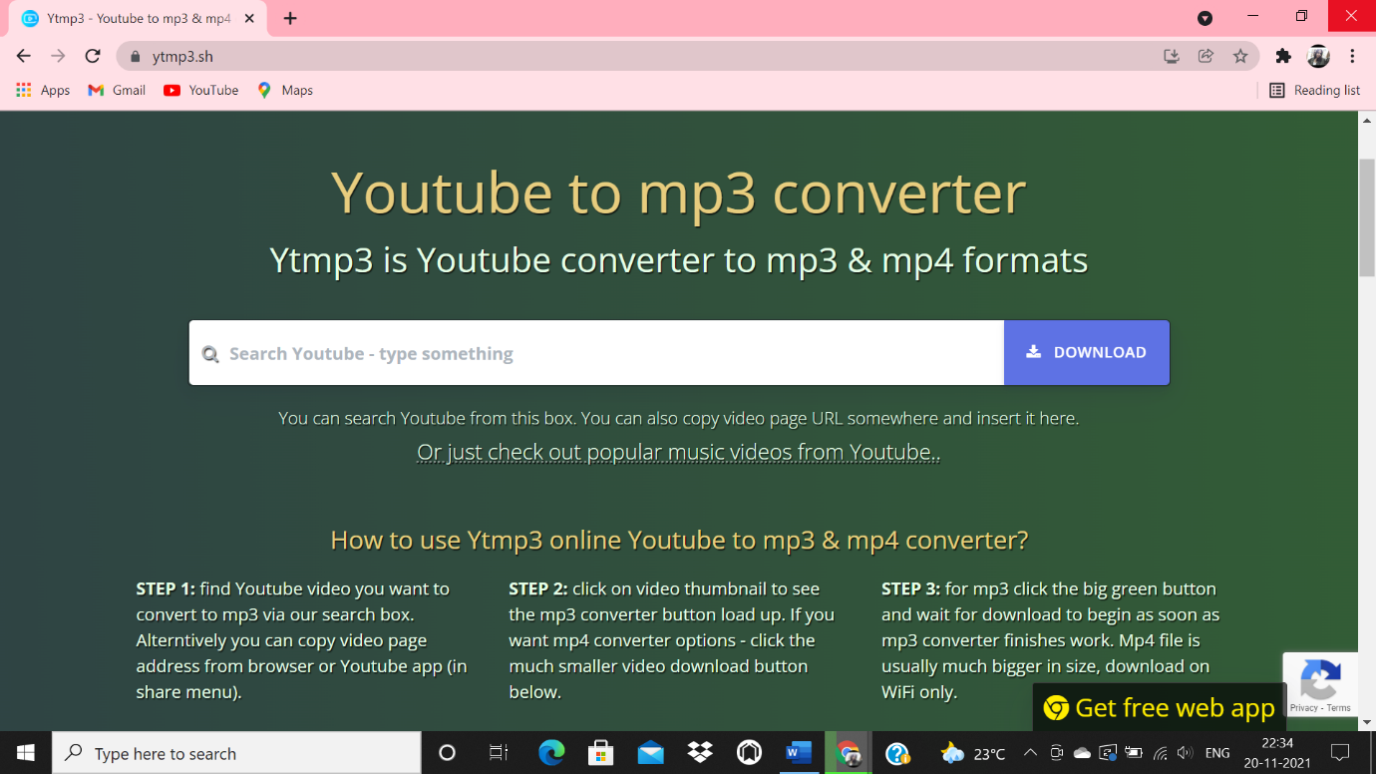Open the volume speaker tray icon

click(x=1185, y=753)
